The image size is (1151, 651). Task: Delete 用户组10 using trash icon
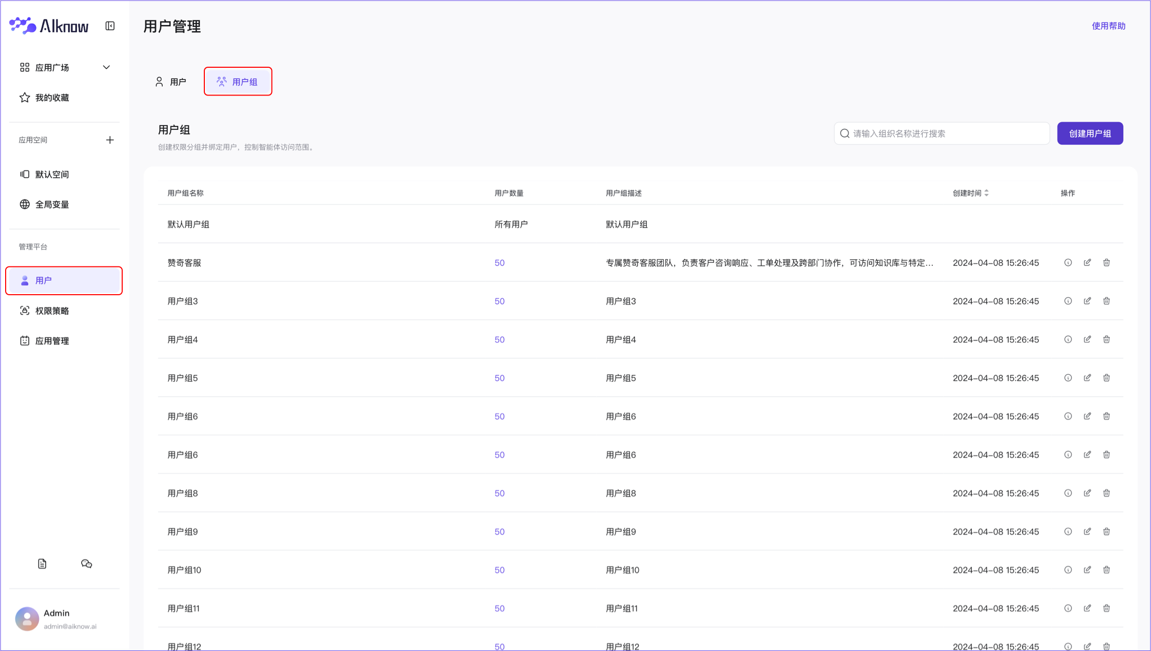[x=1106, y=570]
